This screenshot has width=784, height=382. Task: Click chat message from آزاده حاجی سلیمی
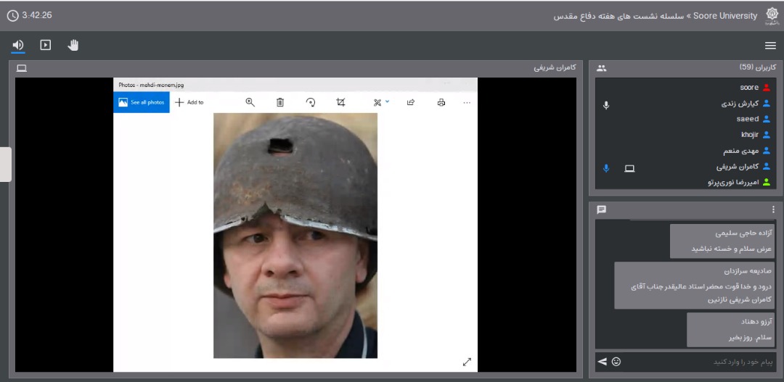tap(722, 241)
